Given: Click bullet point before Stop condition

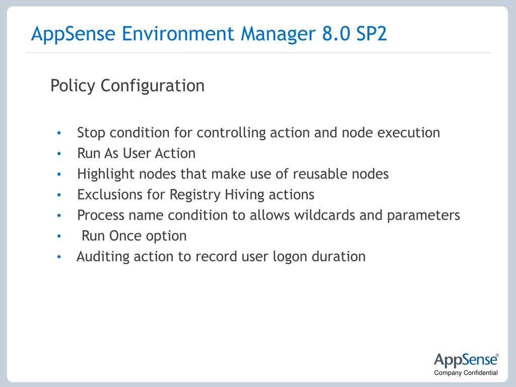Looking at the screenshot, I should [59, 133].
